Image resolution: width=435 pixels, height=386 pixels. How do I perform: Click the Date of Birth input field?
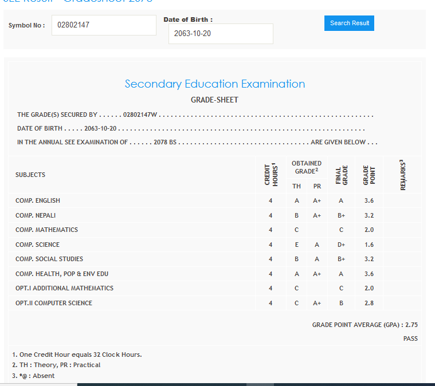221,34
